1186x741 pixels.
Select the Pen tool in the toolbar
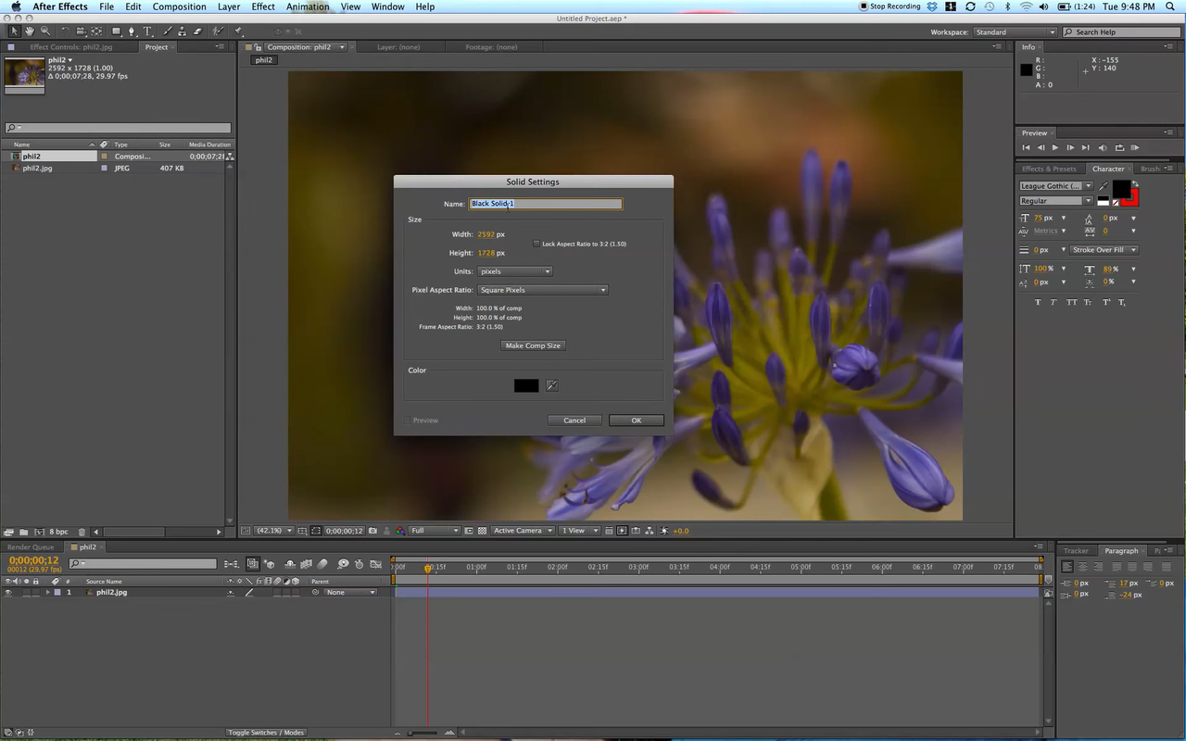click(132, 31)
